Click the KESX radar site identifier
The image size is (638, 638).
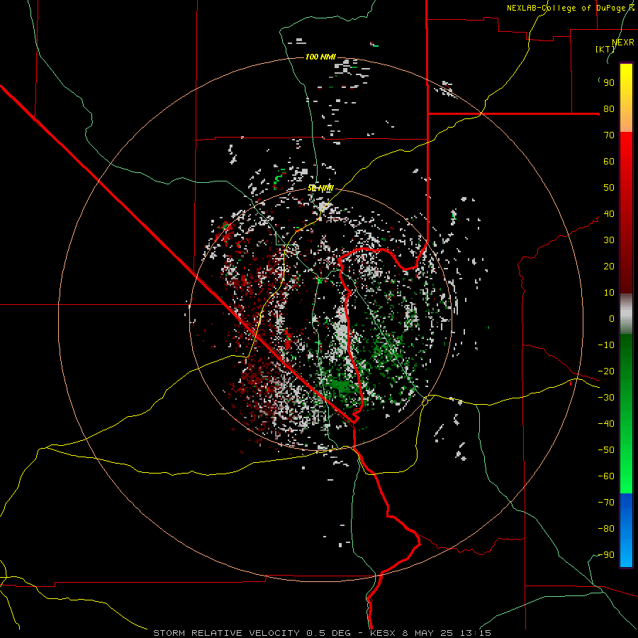[x=383, y=633]
